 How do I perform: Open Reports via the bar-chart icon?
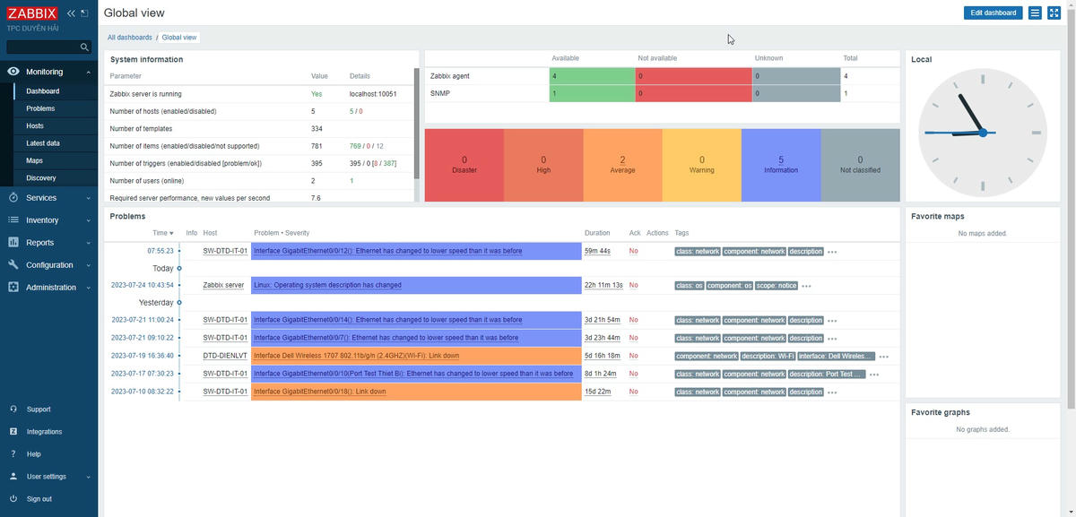coord(13,242)
